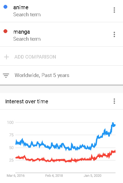Click the 100 label on the y-axis

(10, 123)
